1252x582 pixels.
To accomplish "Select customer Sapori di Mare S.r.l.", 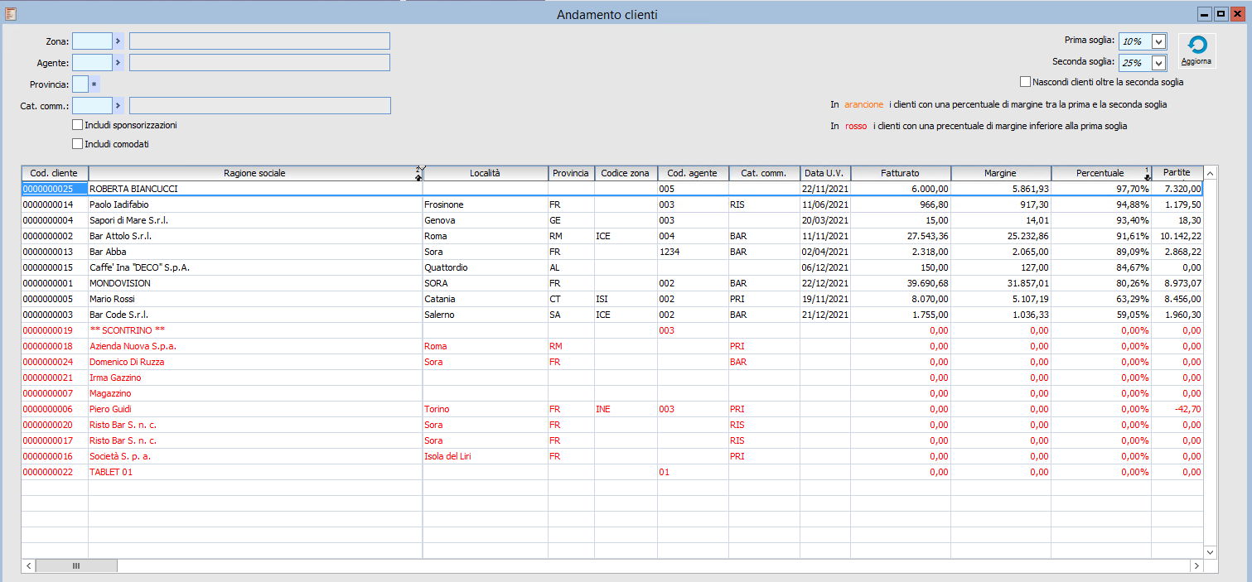I will coord(128,220).
